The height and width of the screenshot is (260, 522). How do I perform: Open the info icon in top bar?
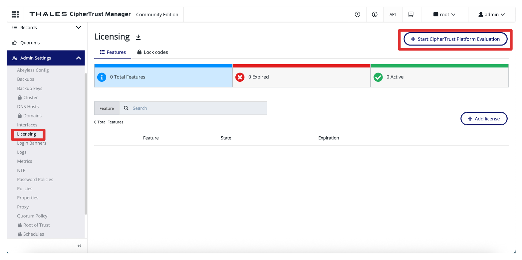tap(375, 14)
